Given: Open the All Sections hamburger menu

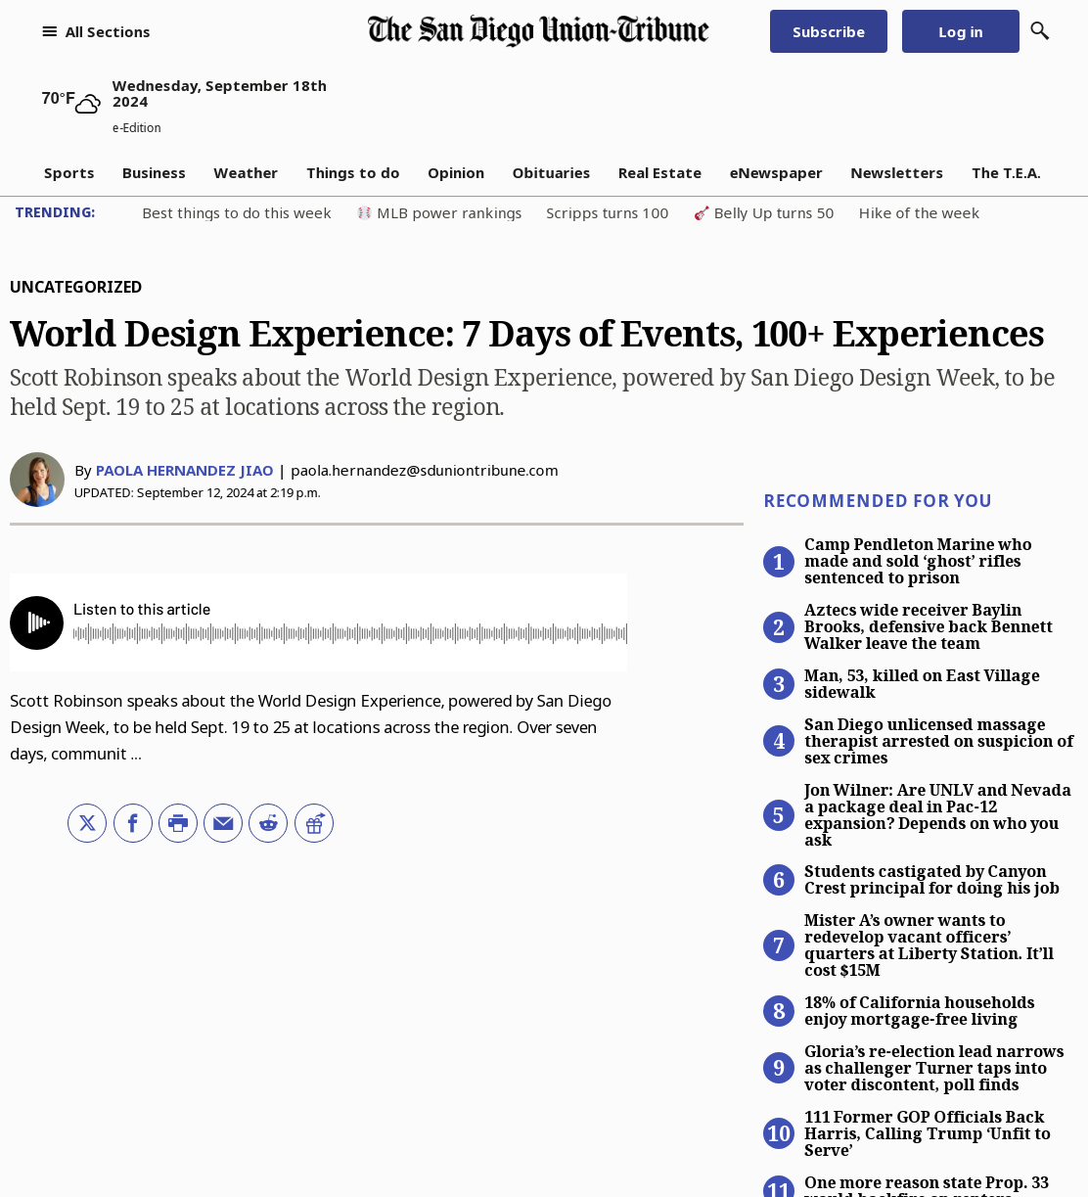Looking at the screenshot, I should pyautogui.click(x=96, y=31).
